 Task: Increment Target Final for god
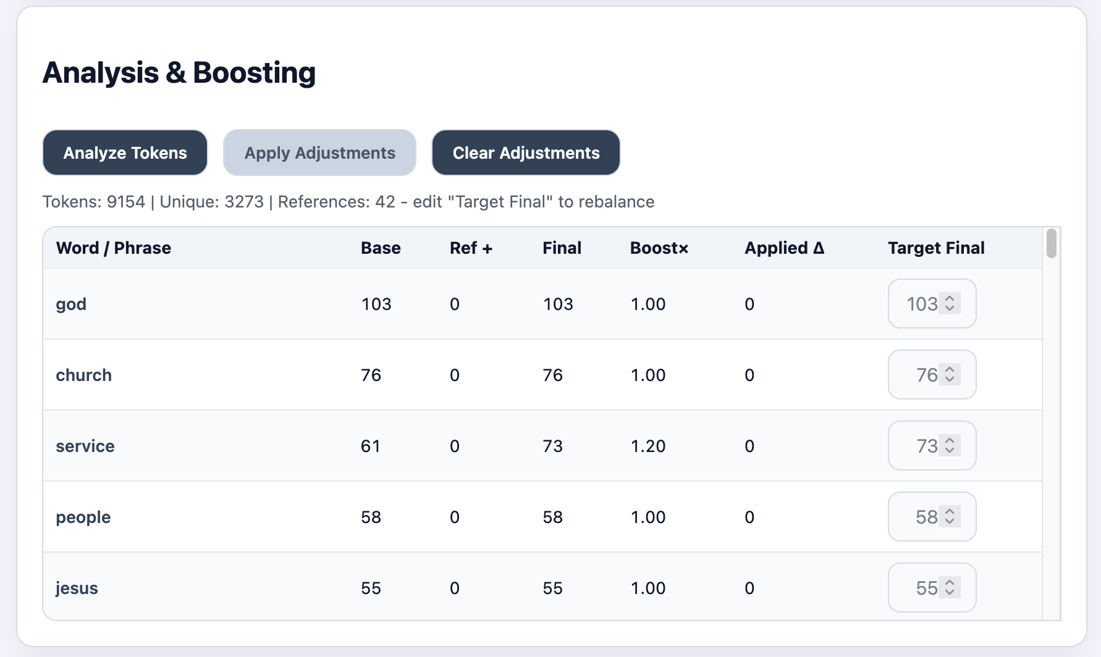(x=950, y=299)
